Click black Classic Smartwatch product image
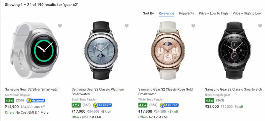Screen dimensions: 265x121 coord(235,50)
